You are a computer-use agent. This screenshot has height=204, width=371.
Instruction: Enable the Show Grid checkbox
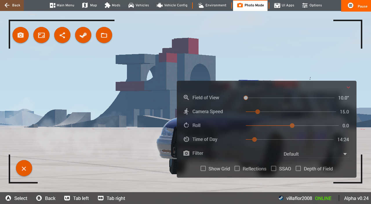[203, 168]
